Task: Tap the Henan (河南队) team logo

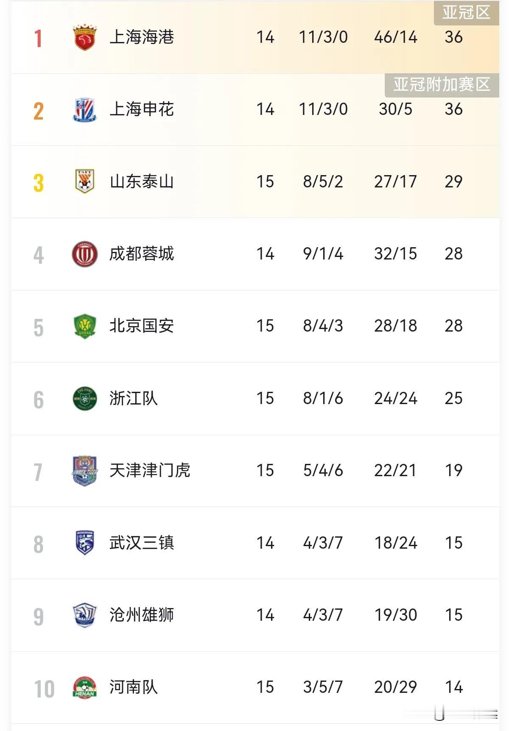Action: coord(85,687)
